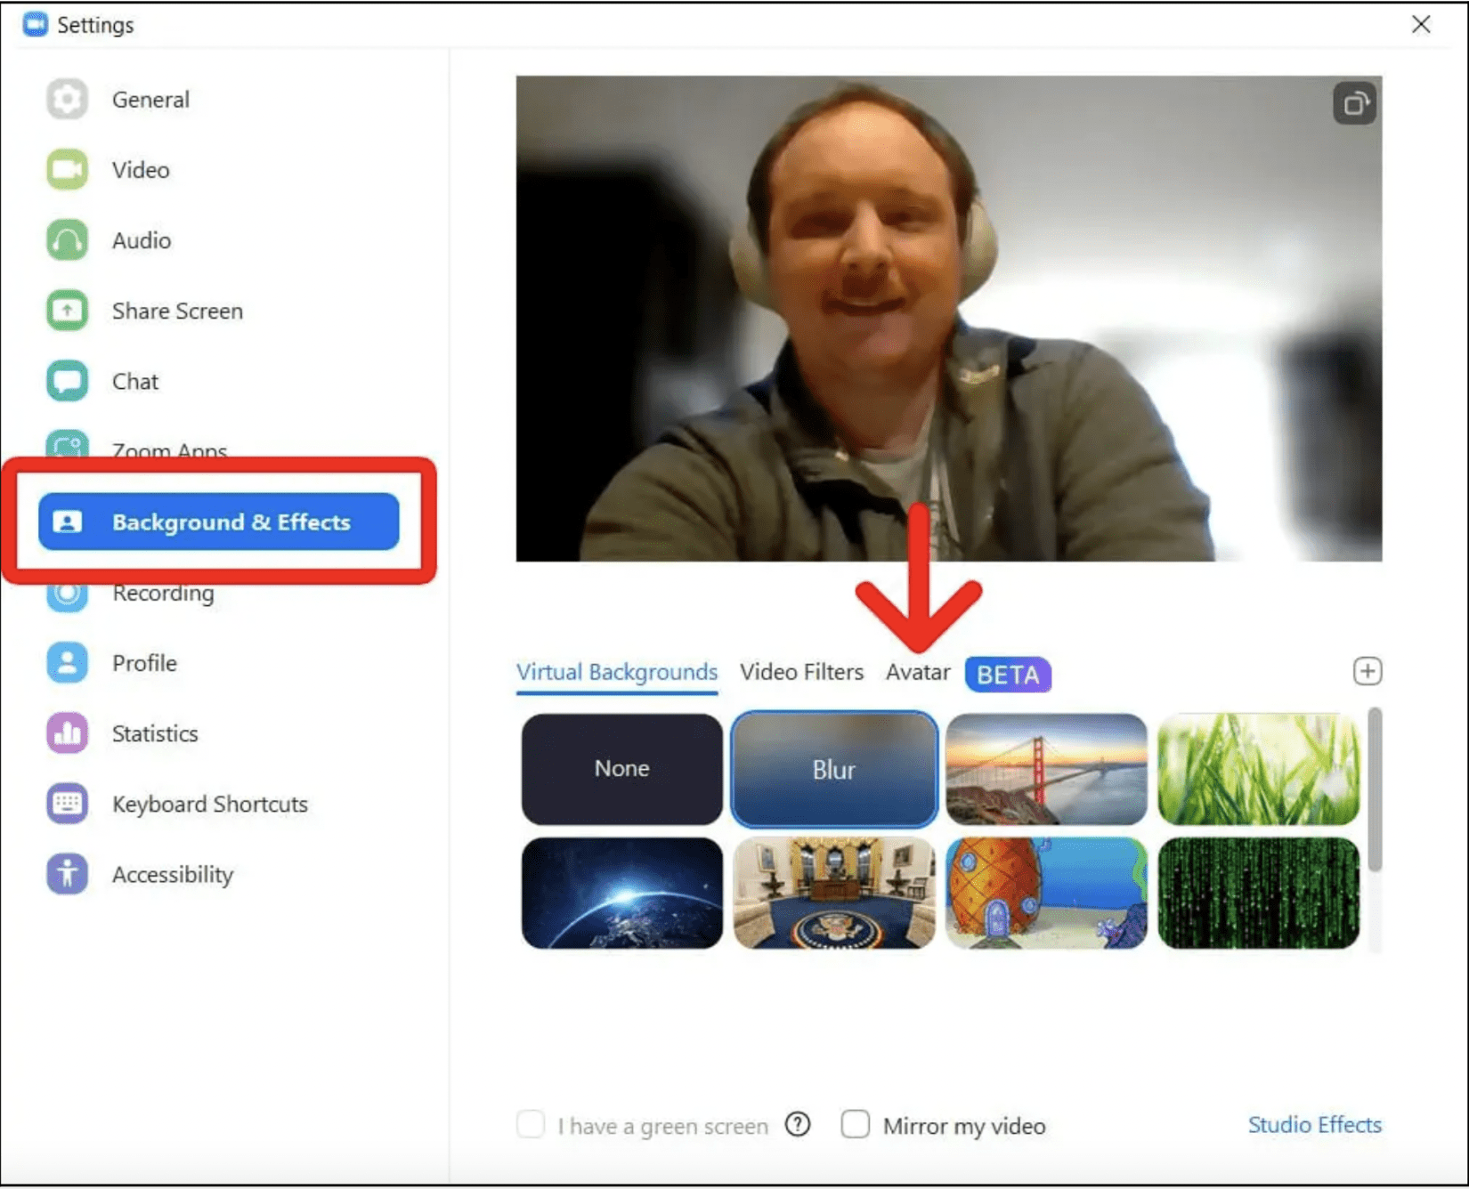Select the Virtual Backgrounds tab
Image resolution: width=1469 pixels, height=1189 pixels.
click(616, 672)
